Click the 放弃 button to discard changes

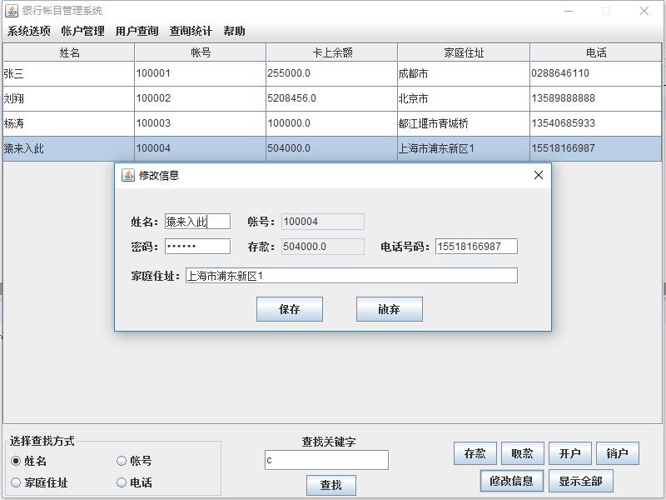coord(388,308)
